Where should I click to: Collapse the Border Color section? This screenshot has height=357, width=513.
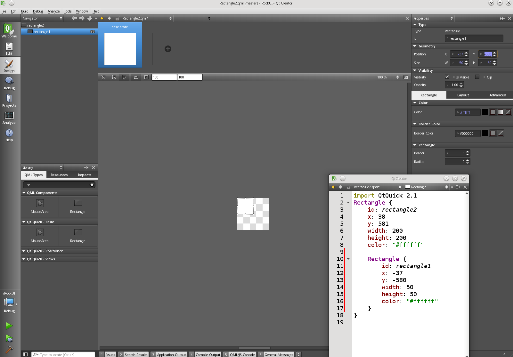tap(415, 124)
